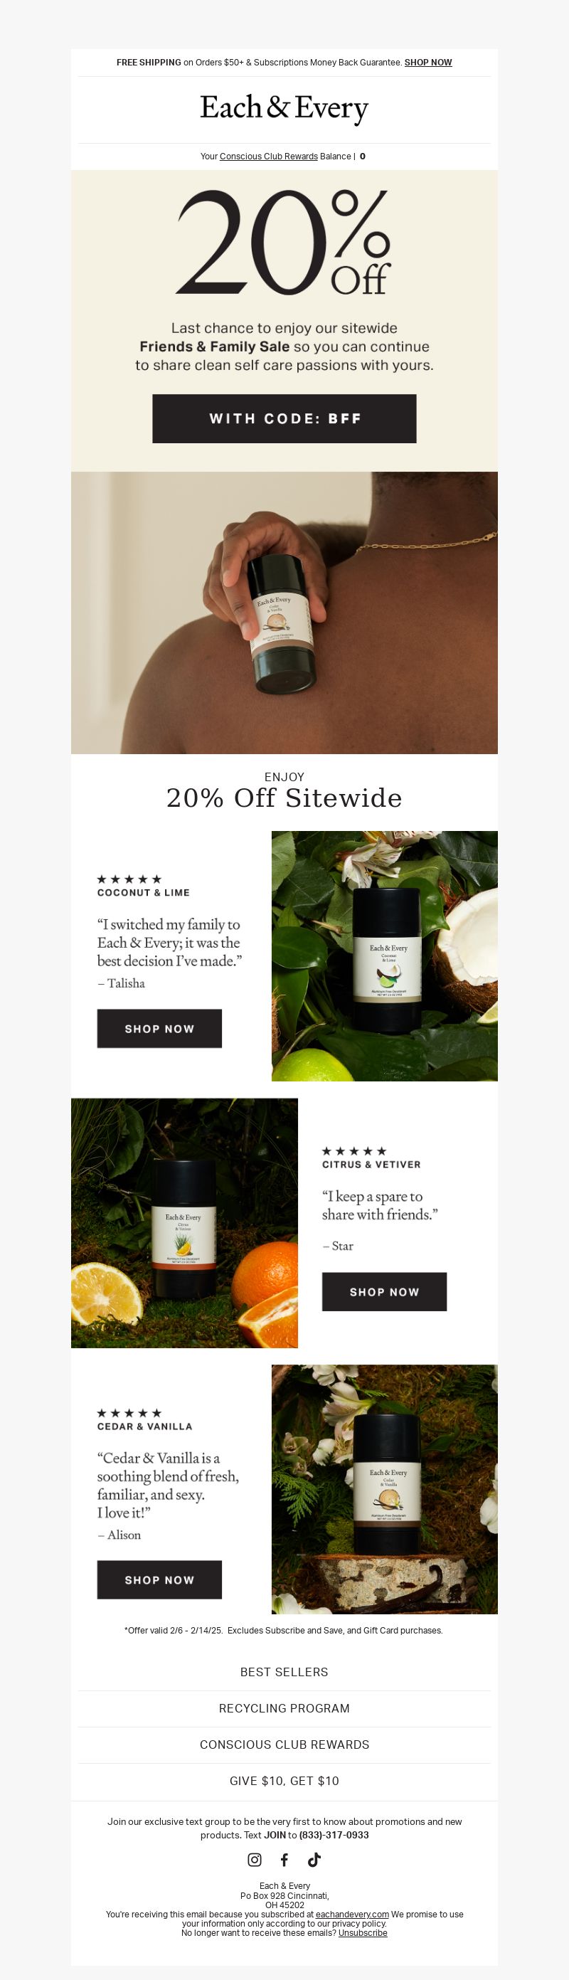The image size is (569, 1980).
Task: Open the BEST SELLERS menu item
Action: pos(284,1672)
